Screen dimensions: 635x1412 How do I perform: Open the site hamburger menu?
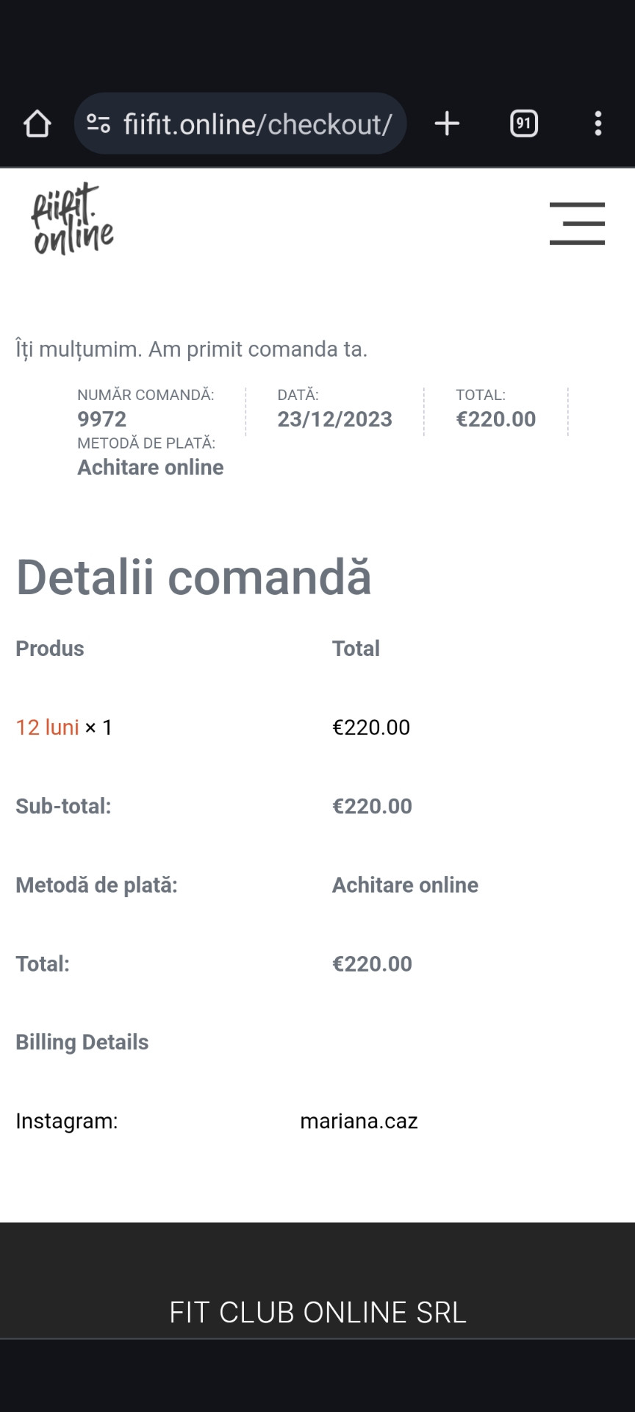point(577,224)
